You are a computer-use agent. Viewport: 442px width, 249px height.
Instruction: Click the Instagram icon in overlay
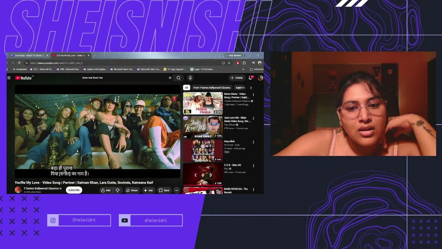pos(53,220)
